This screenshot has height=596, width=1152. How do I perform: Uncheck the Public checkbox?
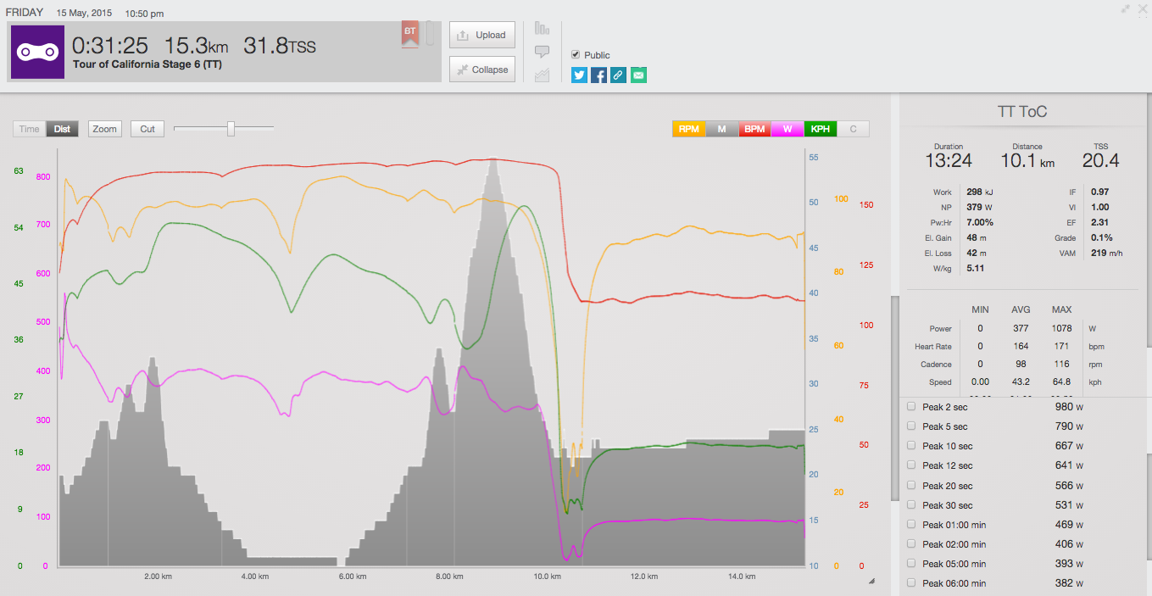[x=576, y=54]
